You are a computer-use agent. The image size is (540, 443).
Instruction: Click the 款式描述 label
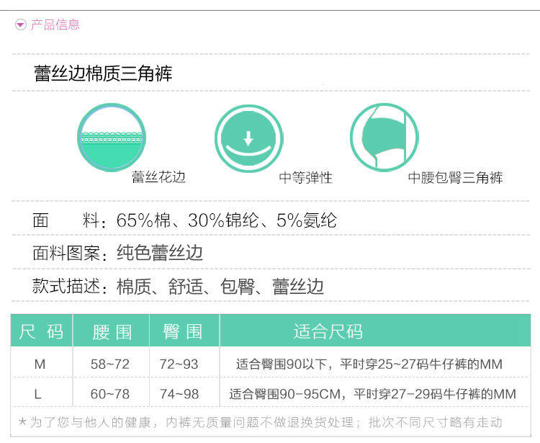(70, 286)
